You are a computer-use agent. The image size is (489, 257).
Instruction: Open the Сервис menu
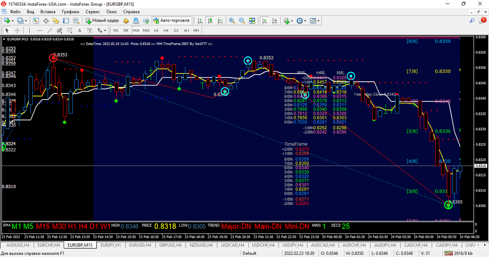coord(93,12)
